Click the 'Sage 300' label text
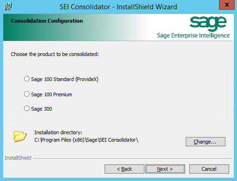237x181 pixels. (x=42, y=109)
